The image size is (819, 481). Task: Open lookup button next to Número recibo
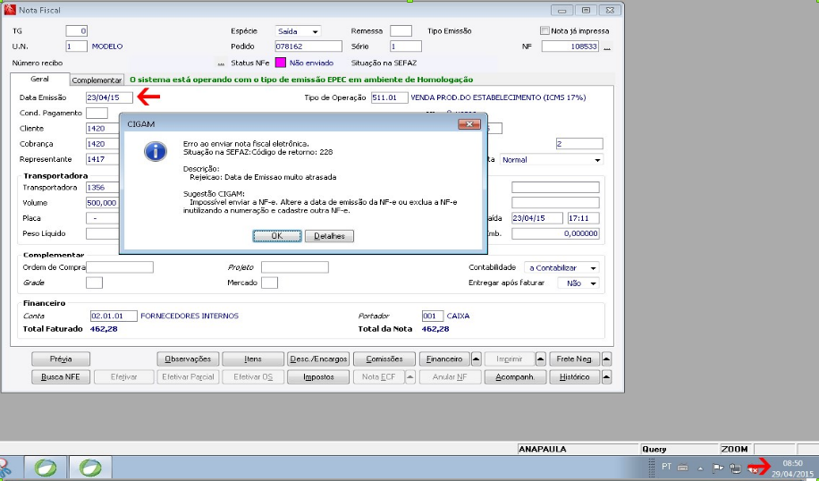(x=221, y=63)
